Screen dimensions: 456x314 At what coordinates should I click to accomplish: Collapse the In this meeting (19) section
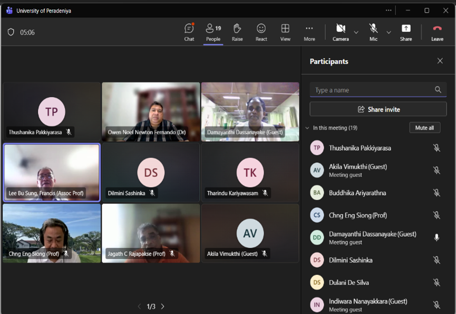(307, 127)
